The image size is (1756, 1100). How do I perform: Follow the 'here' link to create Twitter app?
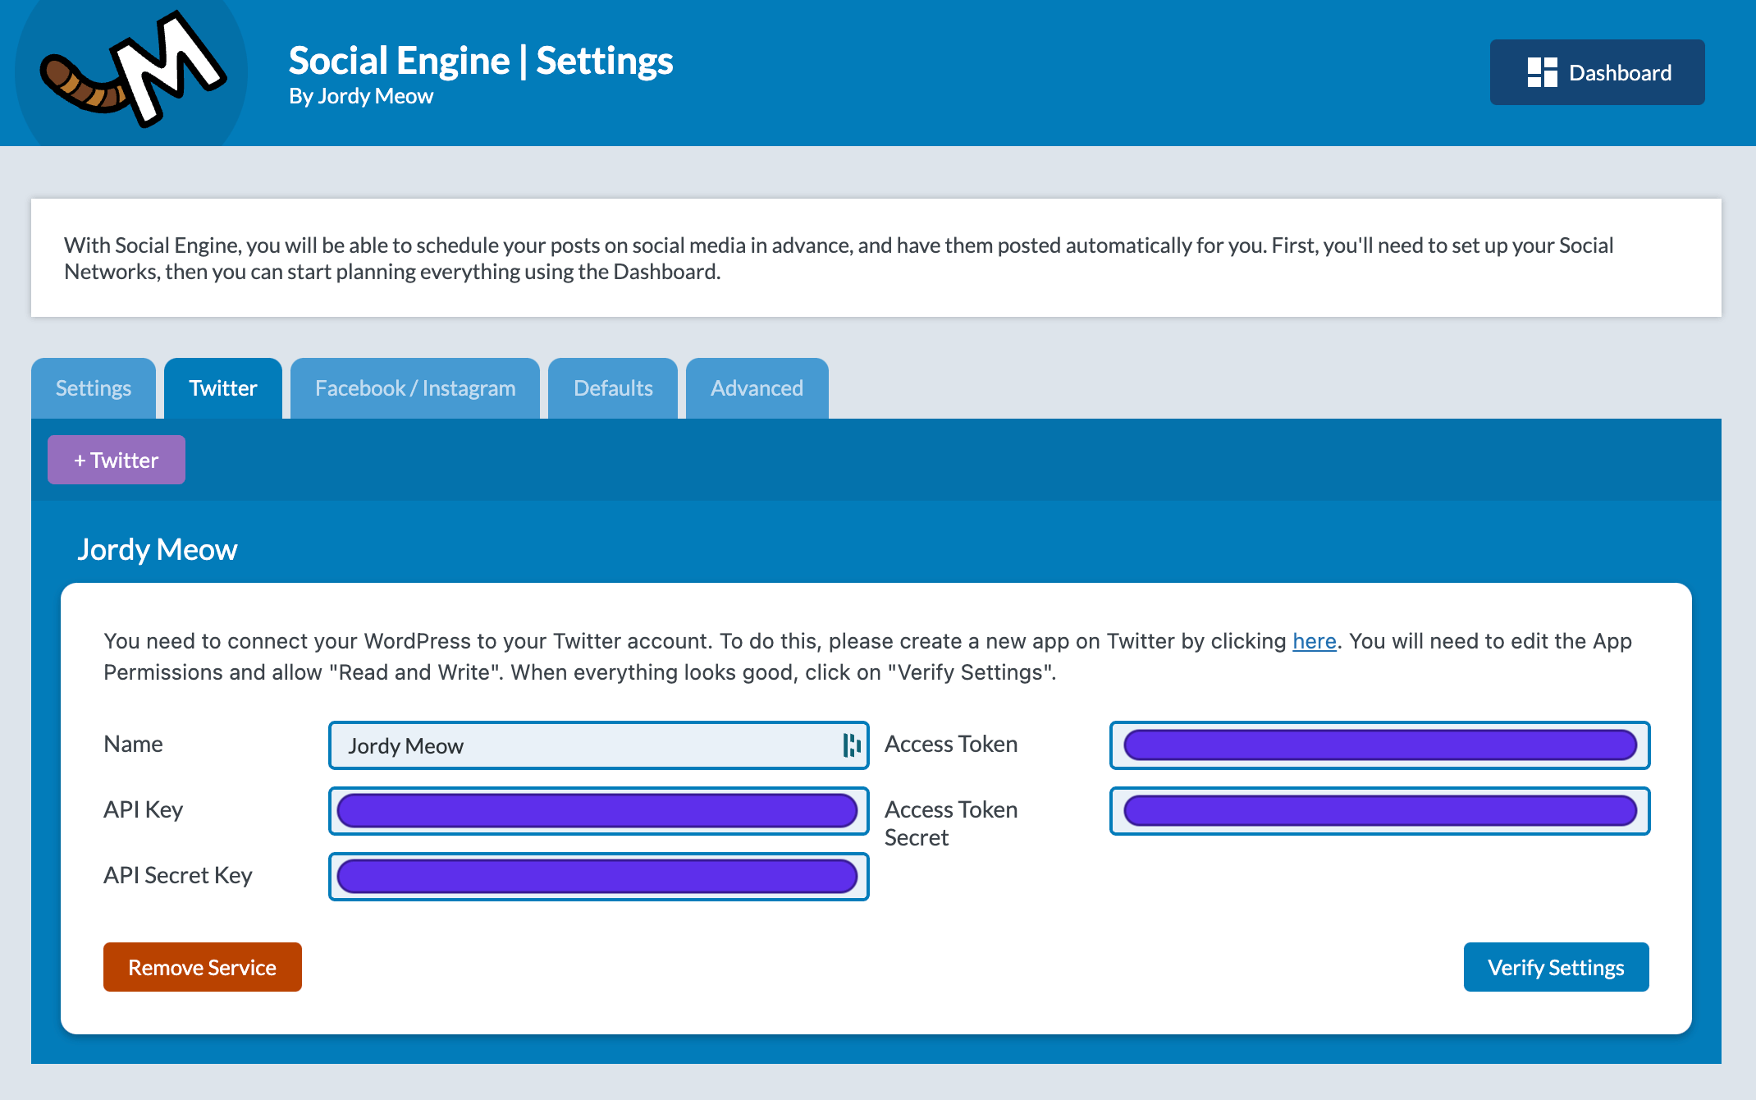(1314, 641)
